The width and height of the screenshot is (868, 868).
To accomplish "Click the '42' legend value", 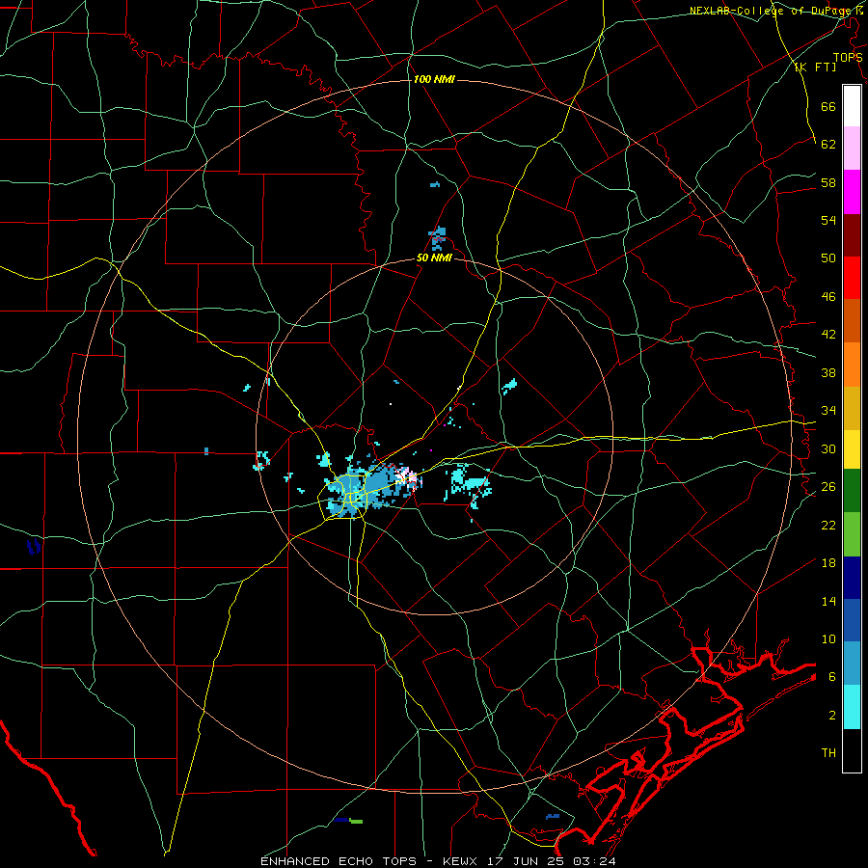I will coord(828,335).
